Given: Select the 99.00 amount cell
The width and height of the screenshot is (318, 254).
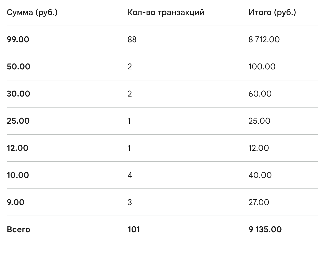Looking at the screenshot, I should click(18, 40).
